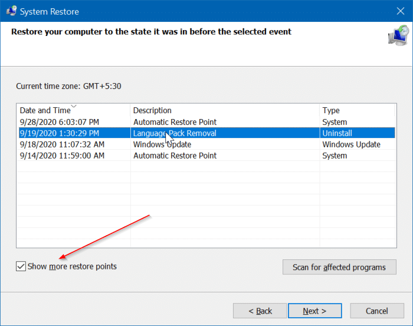Image resolution: width=413 pixels, height=326 pixels.
Task: Proceed with the Next button
Action: [314, 311]
